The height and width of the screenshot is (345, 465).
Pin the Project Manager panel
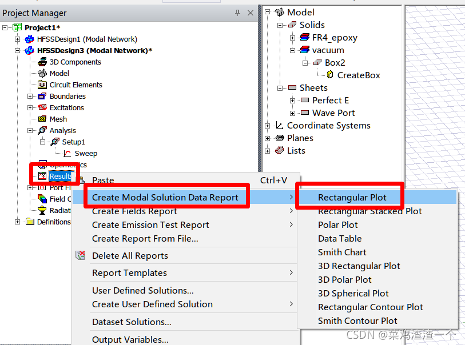click(x=237, y=13)
